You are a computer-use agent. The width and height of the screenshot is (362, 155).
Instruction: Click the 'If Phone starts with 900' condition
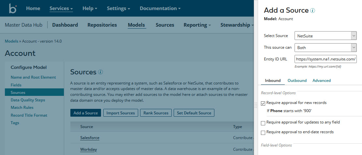point(289,111)
